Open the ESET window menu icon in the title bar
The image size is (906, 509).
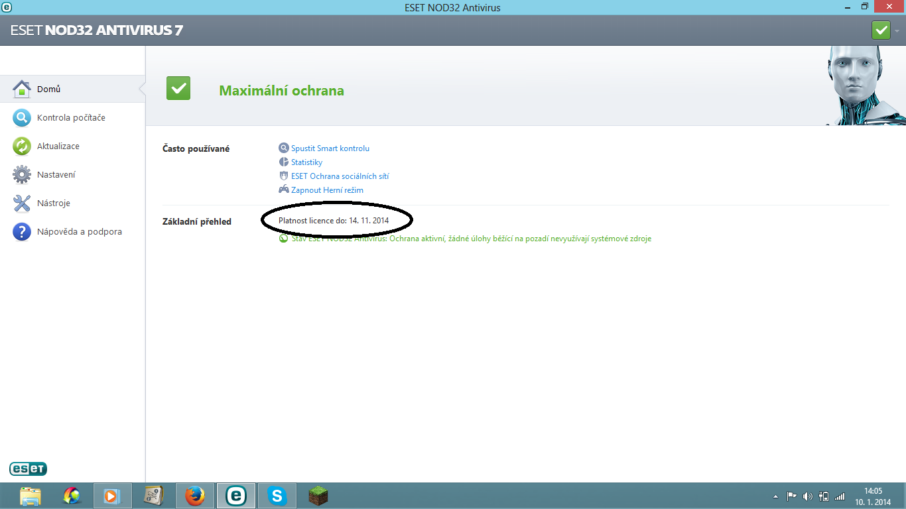pos(7,7)
